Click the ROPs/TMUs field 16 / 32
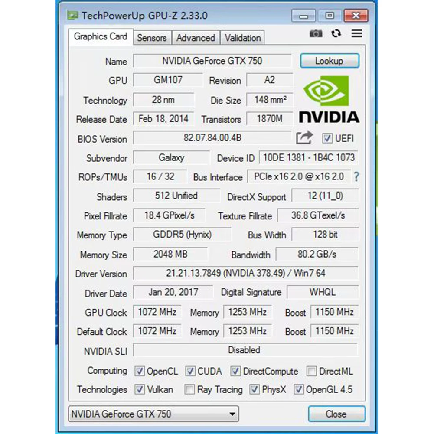This screenshot has height=434, width=434. coord(160,176)
